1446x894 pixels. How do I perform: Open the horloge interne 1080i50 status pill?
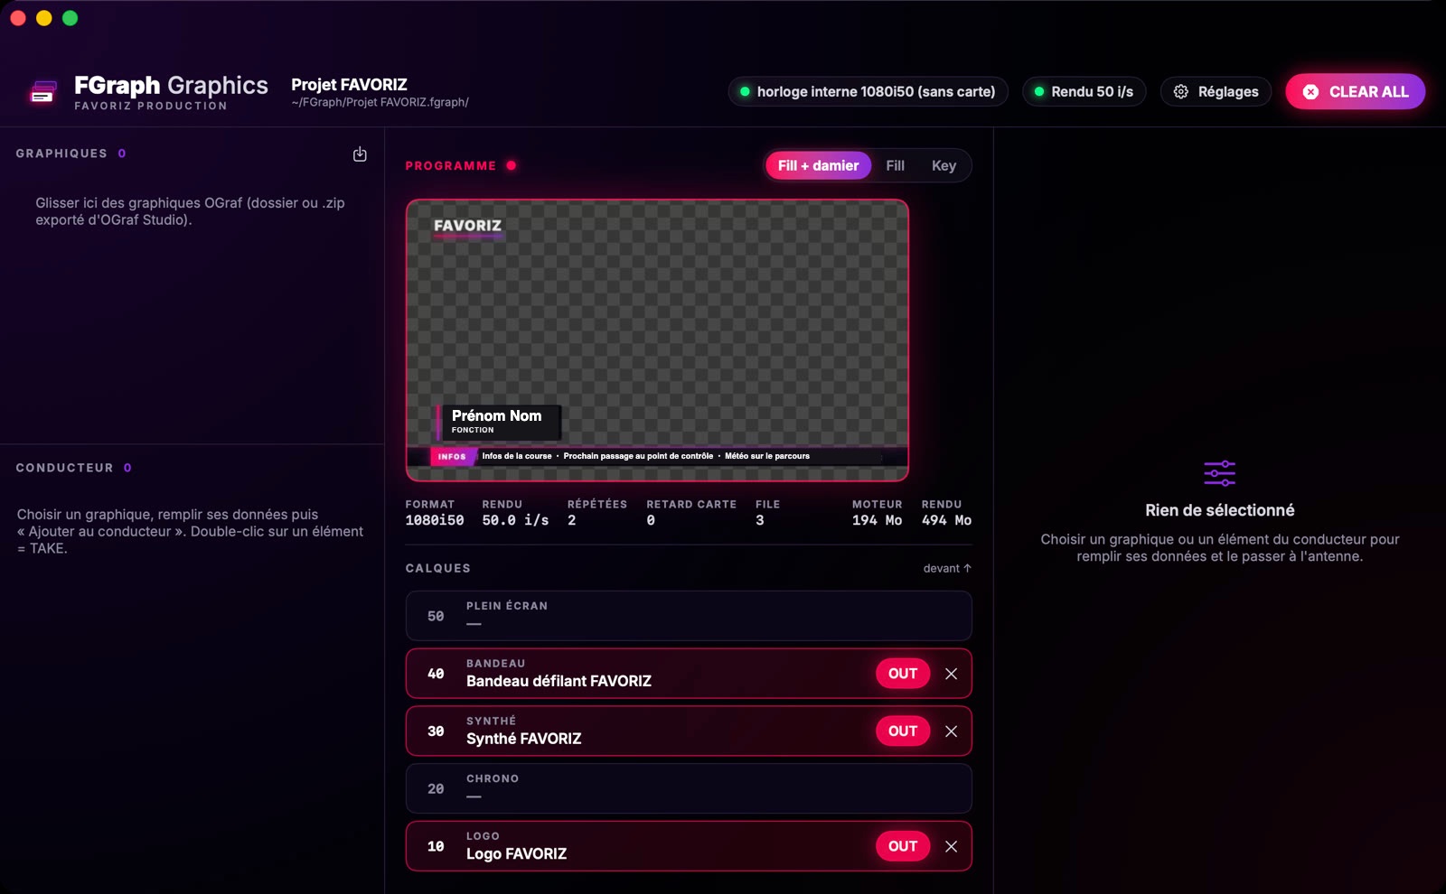click(x=868, y=91)
